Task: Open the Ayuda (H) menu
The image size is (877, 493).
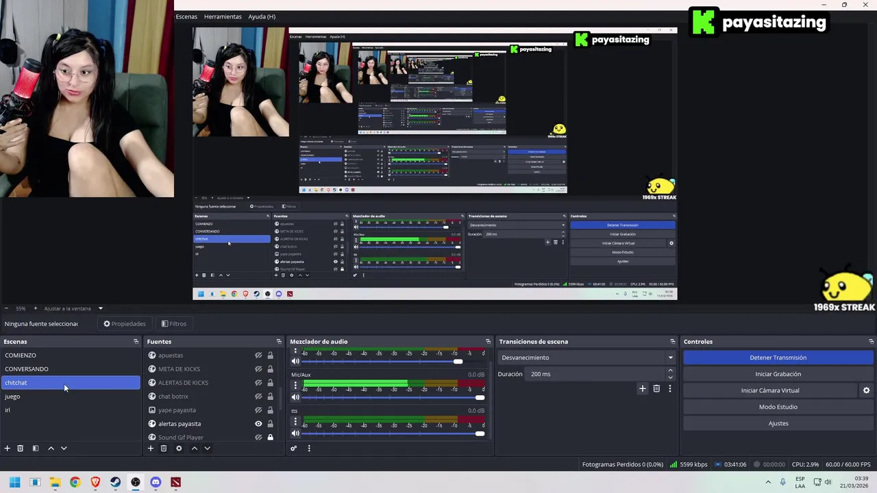Action: [x=262, y=16]
